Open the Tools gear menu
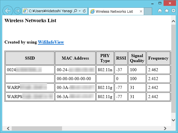Image resolution: width=178 pixels, height=133 pixels. (x=174, y=11)
